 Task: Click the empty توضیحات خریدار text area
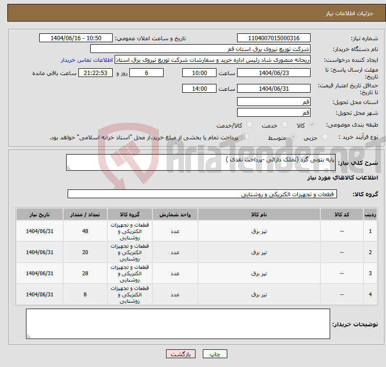[178, 324]
